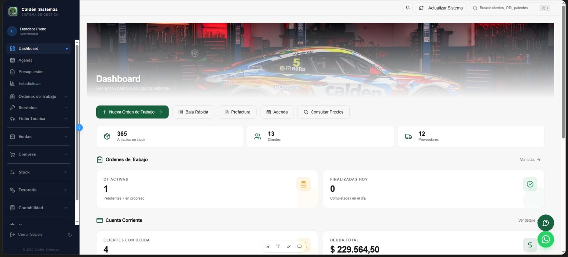Viewport: 568px width, 257px height.
Task: Open Estadísticas in the sidebar
Action: (39, 84)
